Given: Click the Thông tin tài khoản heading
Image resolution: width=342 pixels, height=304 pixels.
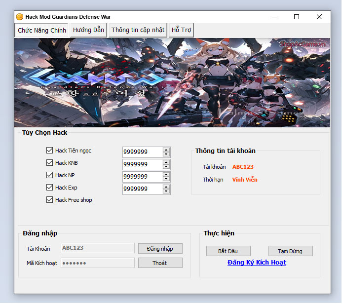Looking at the screenshot, I should 226,151.
